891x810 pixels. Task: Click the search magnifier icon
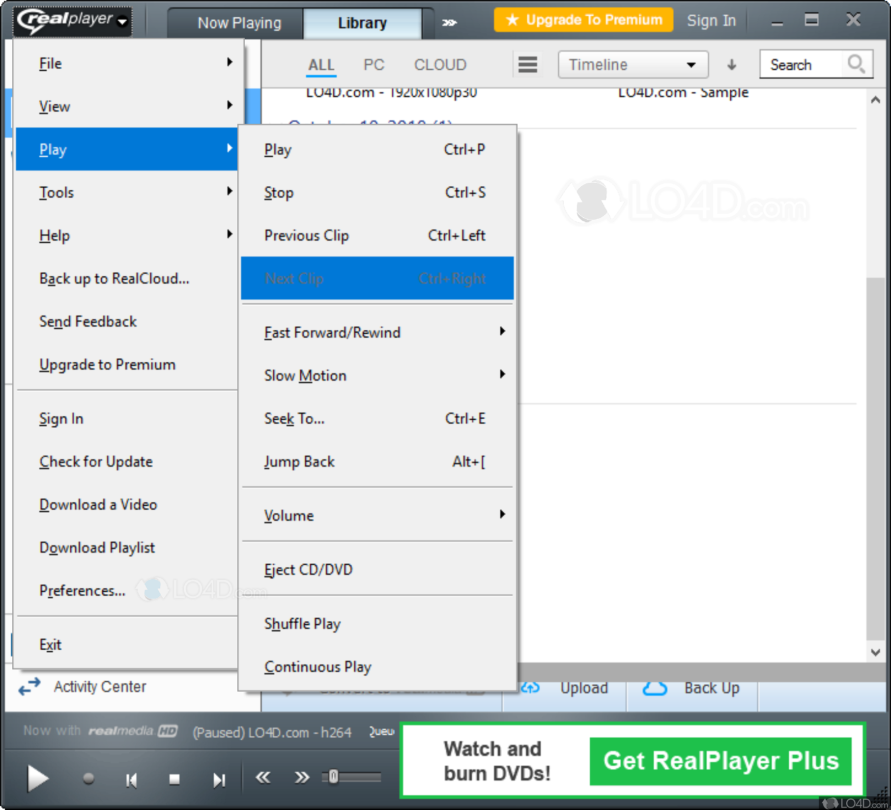(856, 64)
